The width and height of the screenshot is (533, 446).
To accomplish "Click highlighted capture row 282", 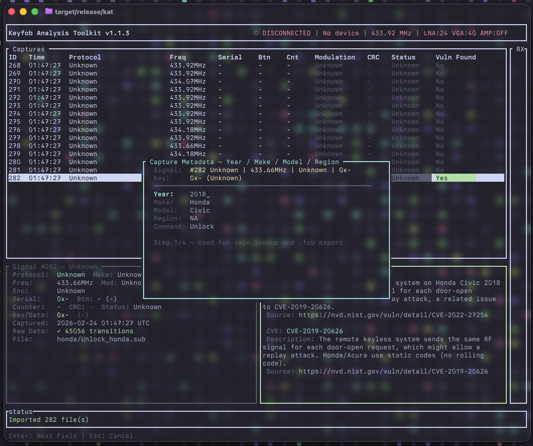I will [x=75, y=178].
